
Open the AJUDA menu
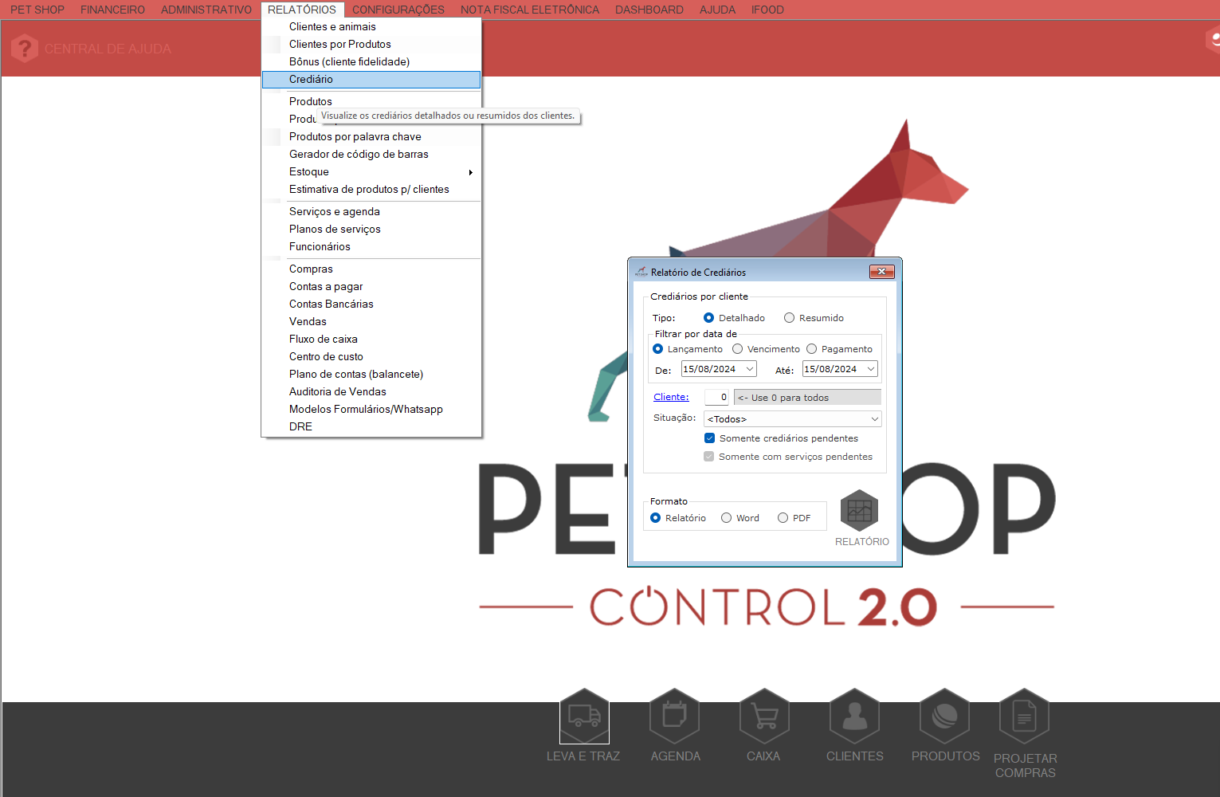click(x=718, y=10)
